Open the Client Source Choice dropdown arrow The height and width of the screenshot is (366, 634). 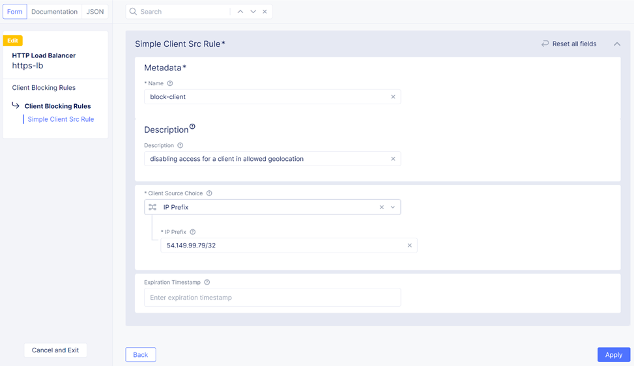tap(393, 207)
